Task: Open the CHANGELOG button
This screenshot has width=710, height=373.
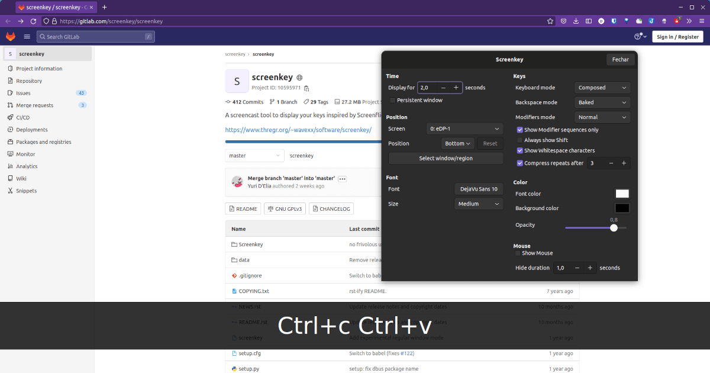Action: coord(331,208)
